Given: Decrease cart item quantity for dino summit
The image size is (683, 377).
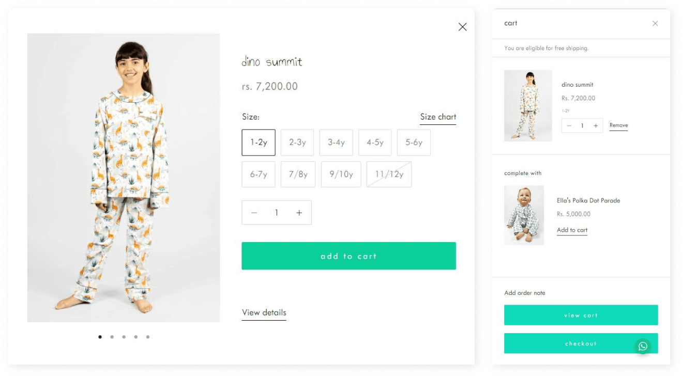Looking at the screenshot, I should pyautogui.click(x=569, y=125).
